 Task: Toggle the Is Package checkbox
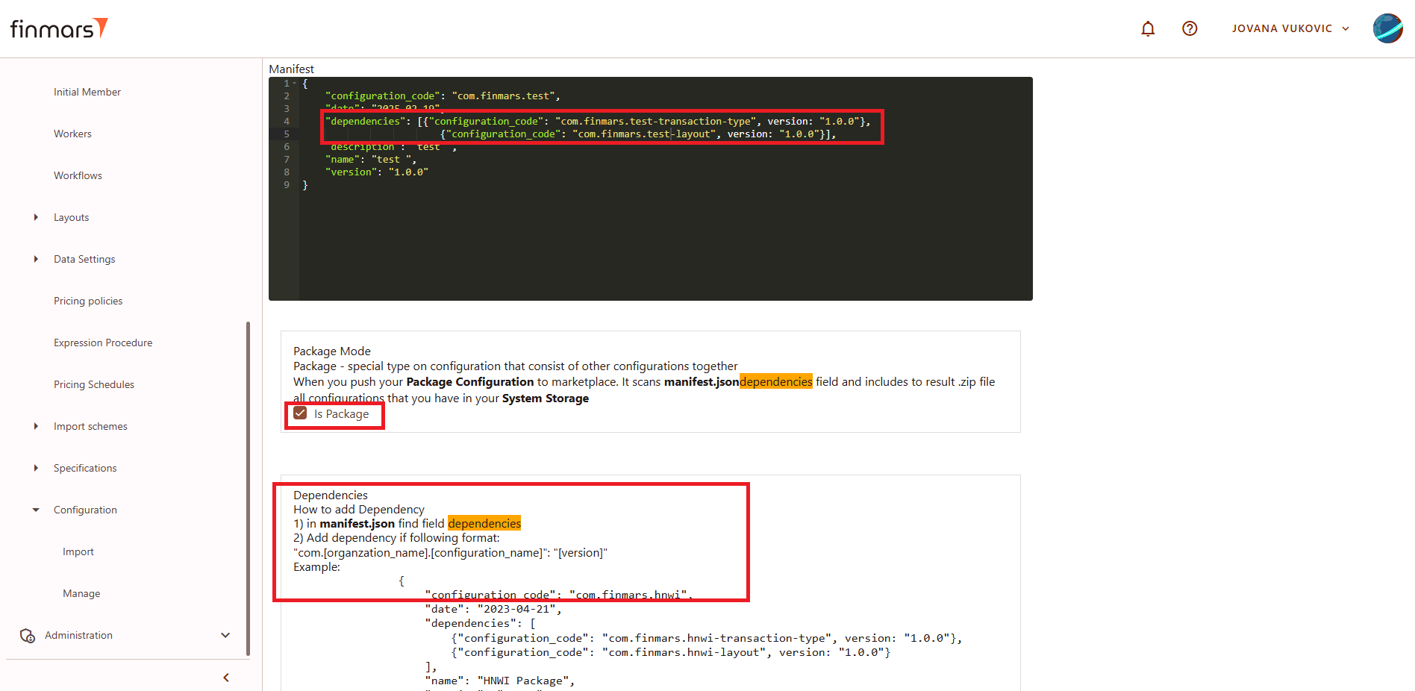[x=300, y=413]
